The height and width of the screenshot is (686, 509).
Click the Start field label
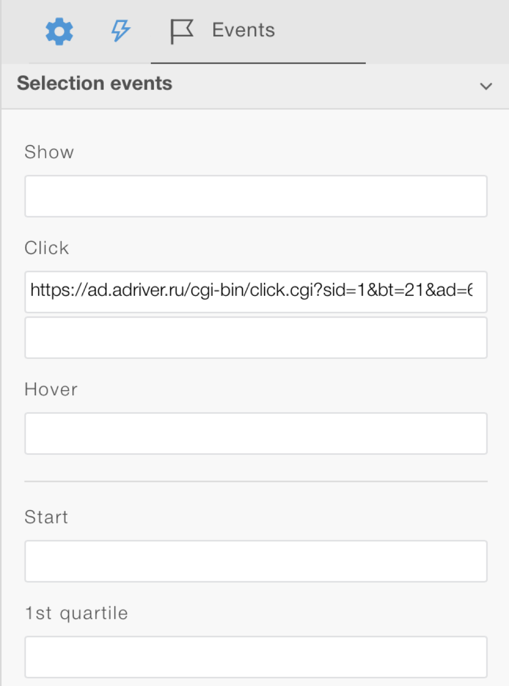46,517
